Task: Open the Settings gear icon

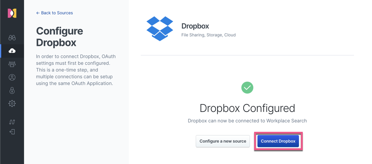Action: [12, 103]
